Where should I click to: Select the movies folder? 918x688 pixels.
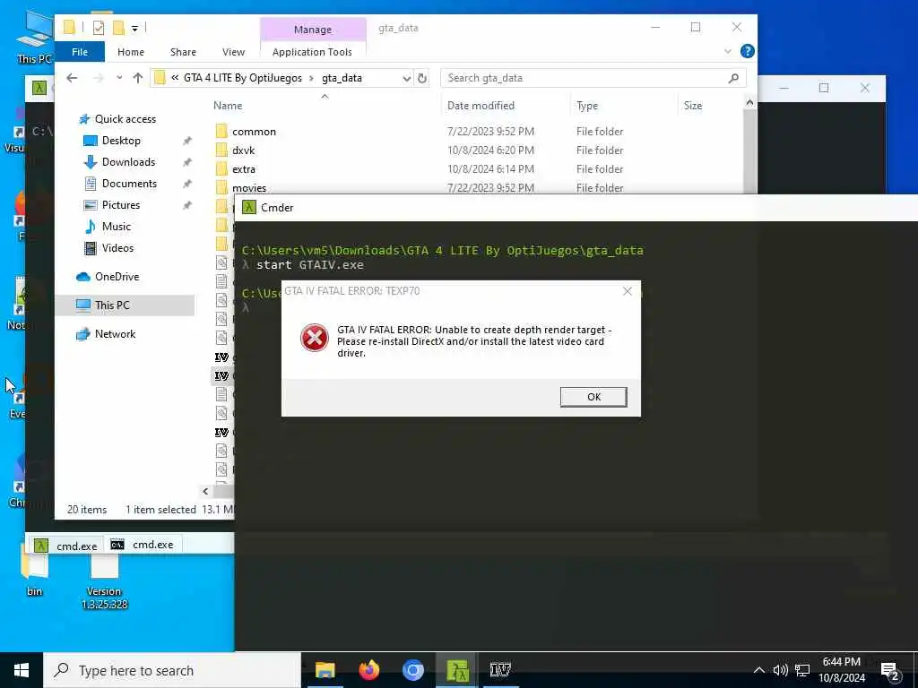click(249, 188)
